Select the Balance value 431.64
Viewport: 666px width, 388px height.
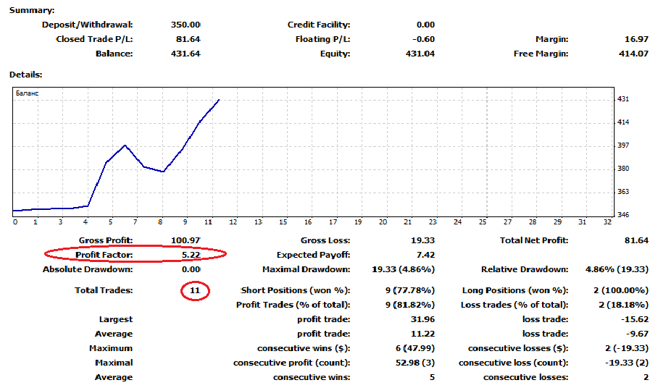coord(186,54)
